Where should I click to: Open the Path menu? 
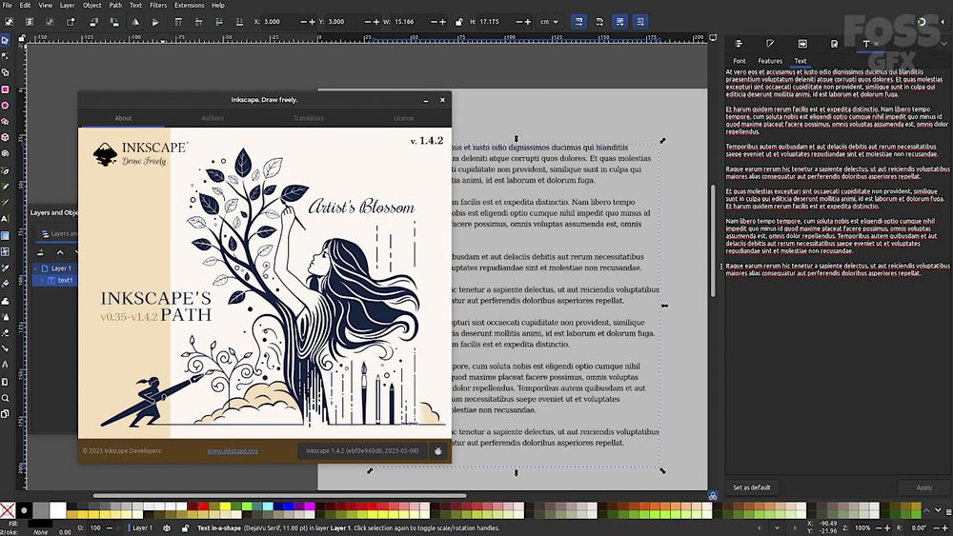(x=115, y=5)
